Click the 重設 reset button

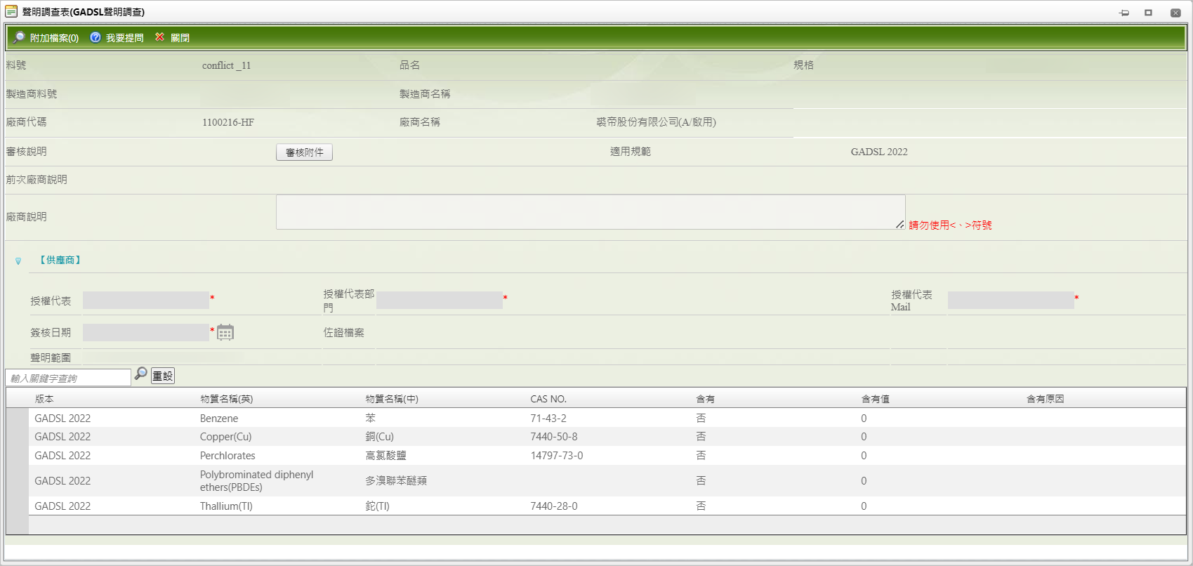[163, 376]
